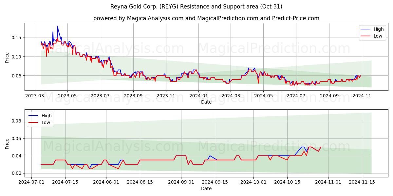The image size is (393, 196).
Task: Click the '2024-11' tick label
Action: 362,96
